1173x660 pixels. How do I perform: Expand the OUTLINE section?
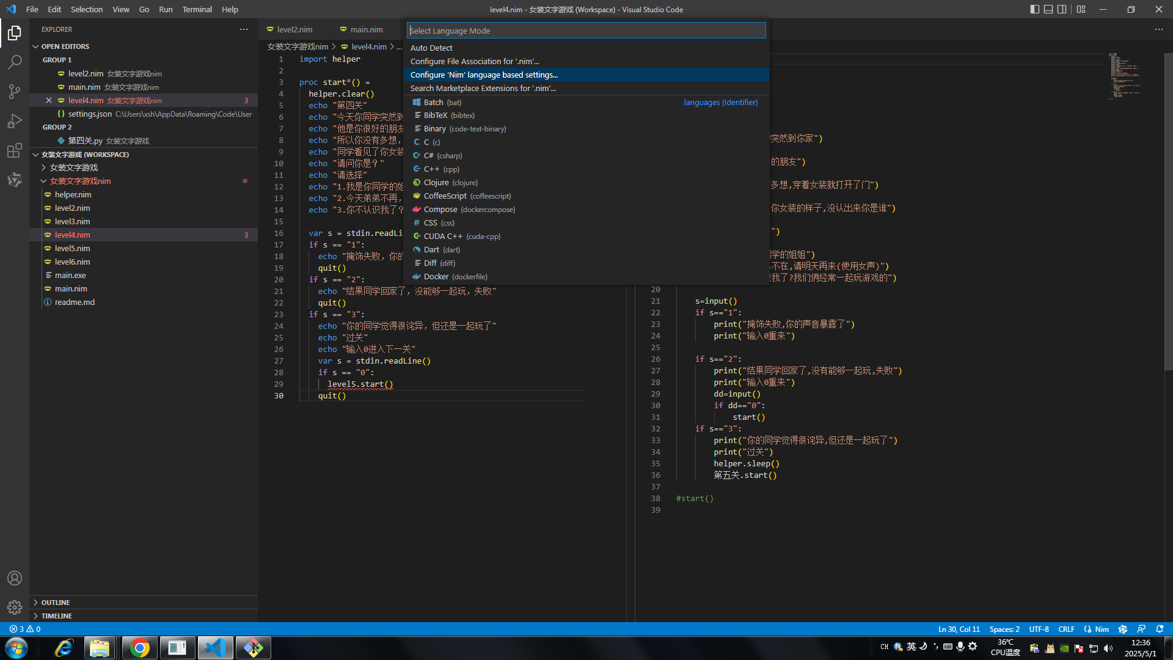pyautogui.click(x=56, y=603)
